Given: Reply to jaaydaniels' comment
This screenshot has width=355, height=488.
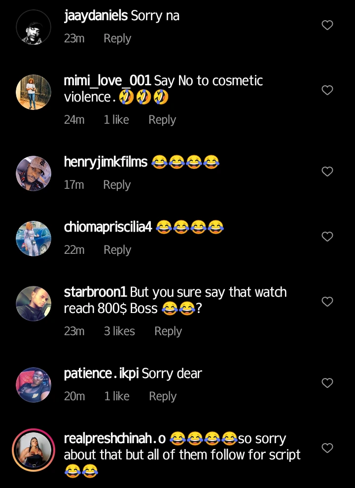Looking at the screenshot, I should [x=117, y=38].
